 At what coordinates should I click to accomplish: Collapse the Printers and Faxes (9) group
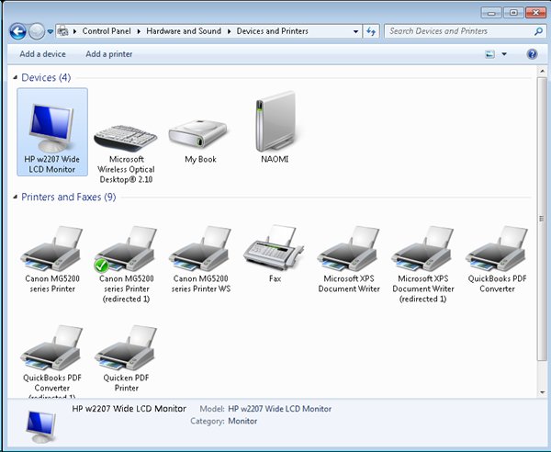(x=14, y=198)
